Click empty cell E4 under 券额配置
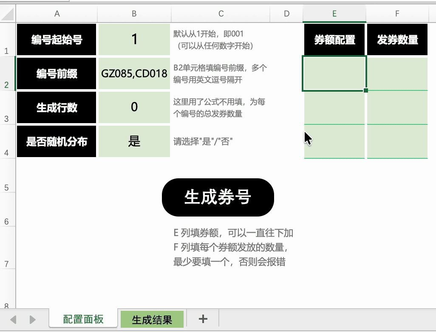 (x=334, y=141)
